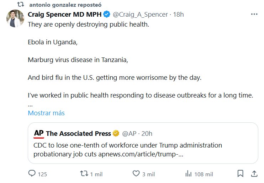Open Craig Spencer MD MPH profile name
Screen dimensions: 264x183
pyautogui.click(x=65, y=15)
